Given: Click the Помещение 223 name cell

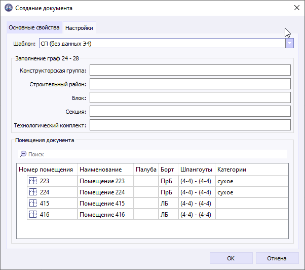Looking at the screenshot, I should [105, 181].
